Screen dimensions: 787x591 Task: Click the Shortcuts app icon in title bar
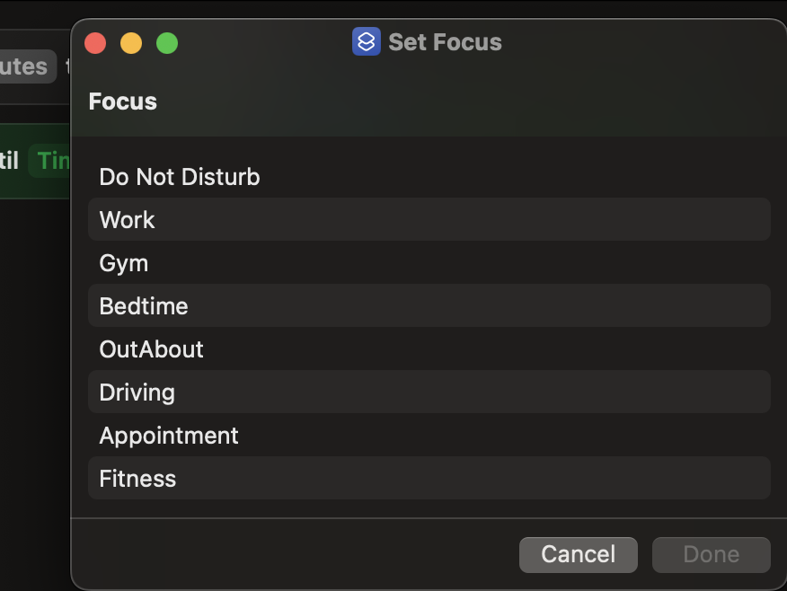pyautogui.click(x=367, y=42)
